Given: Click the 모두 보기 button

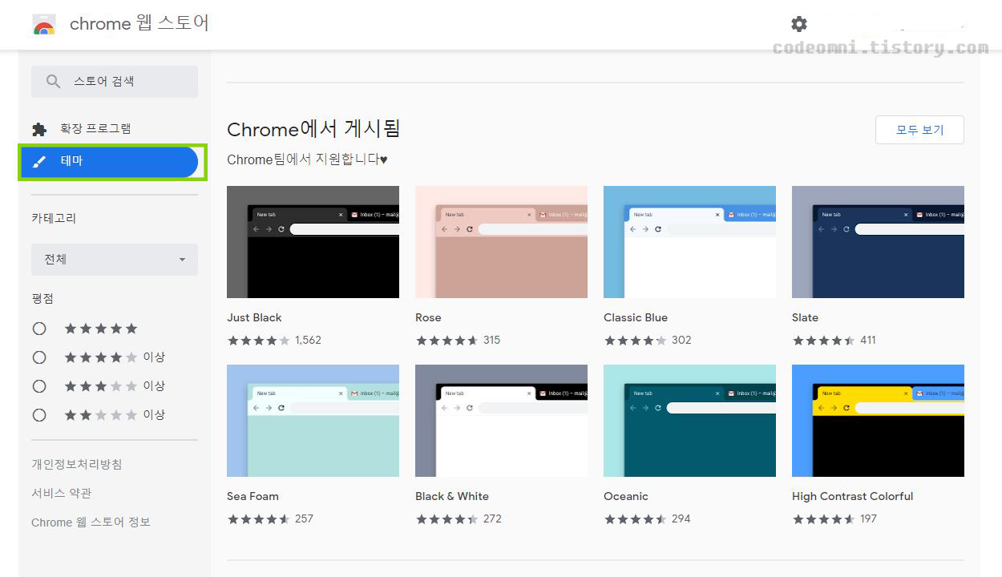Looking at the screenshot, I should [x=919, y=130].
